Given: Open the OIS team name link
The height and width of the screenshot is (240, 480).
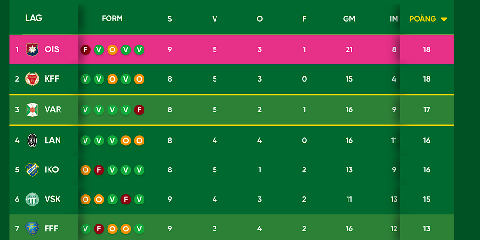Looking at the screenshot, I should 52,49.
